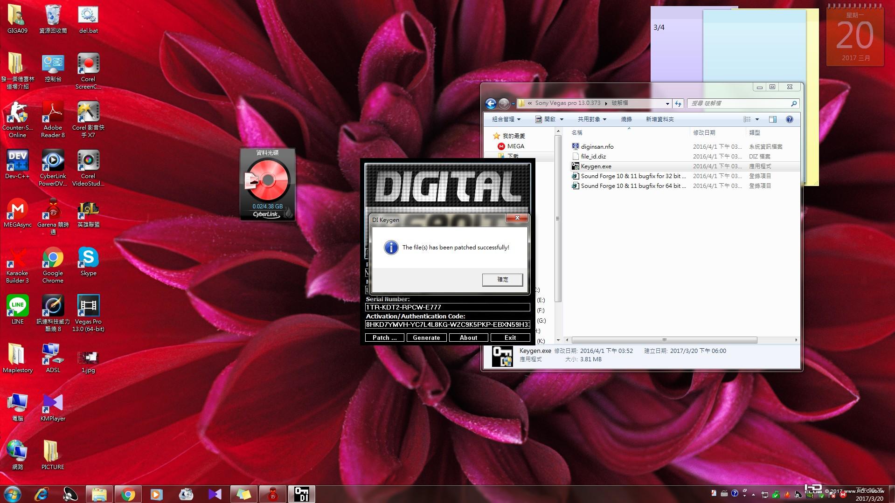Toggle the preview pane button
The height and width of the screenshot is (503, 895).
point(773,119)
